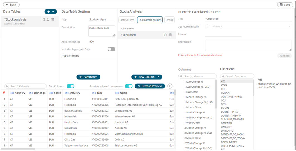
Task: Switch to the Datasources tab
Action: coord(127,20)
